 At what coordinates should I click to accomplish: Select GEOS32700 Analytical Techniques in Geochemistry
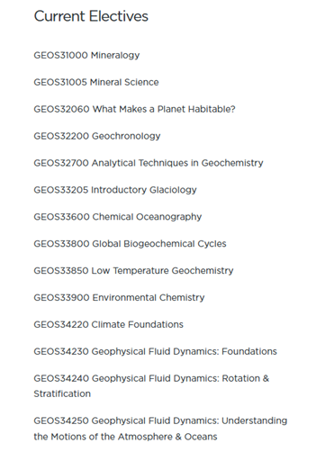pos(149,163)
